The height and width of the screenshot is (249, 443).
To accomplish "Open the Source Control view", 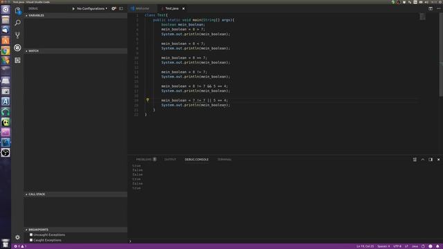I will [x=17, y=35].
